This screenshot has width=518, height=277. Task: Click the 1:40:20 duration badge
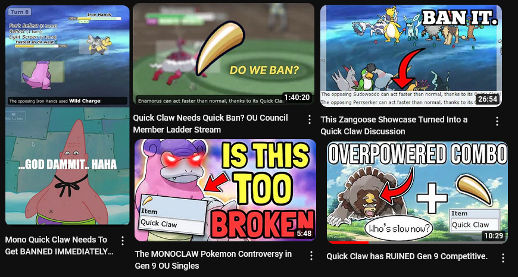[x=297, y=97]
